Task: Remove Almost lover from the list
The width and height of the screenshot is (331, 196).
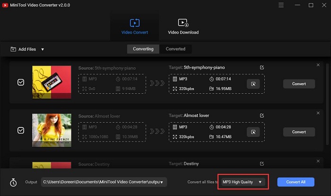Action: [x=318, y=113]
